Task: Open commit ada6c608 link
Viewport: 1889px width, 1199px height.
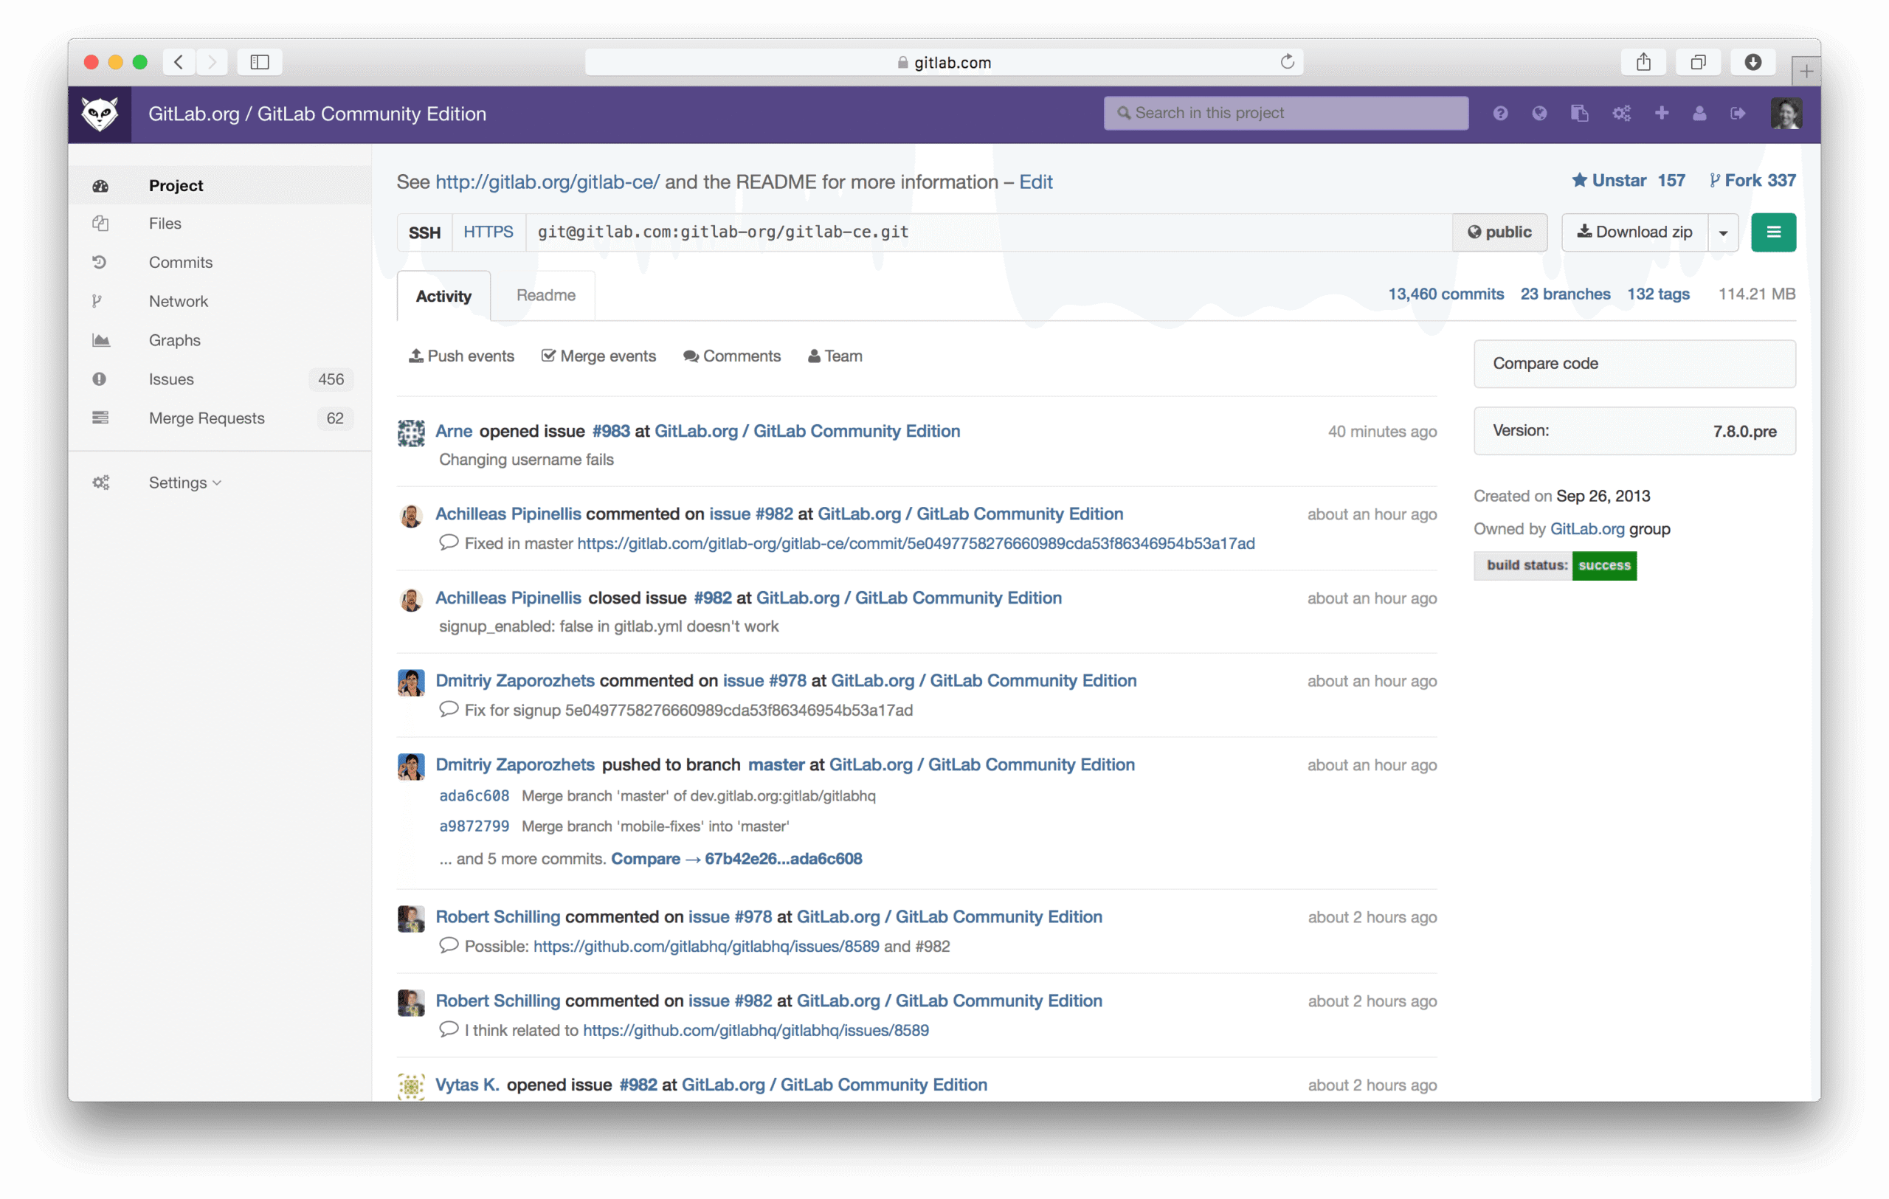Action: point(474,796)
